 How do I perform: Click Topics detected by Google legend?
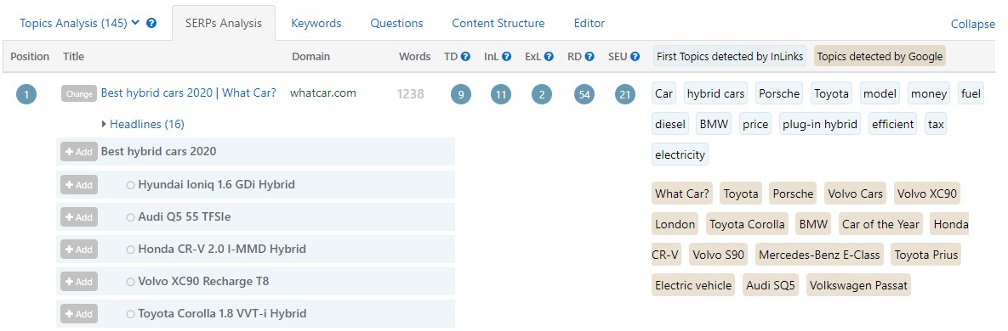(x=880, y=57)
